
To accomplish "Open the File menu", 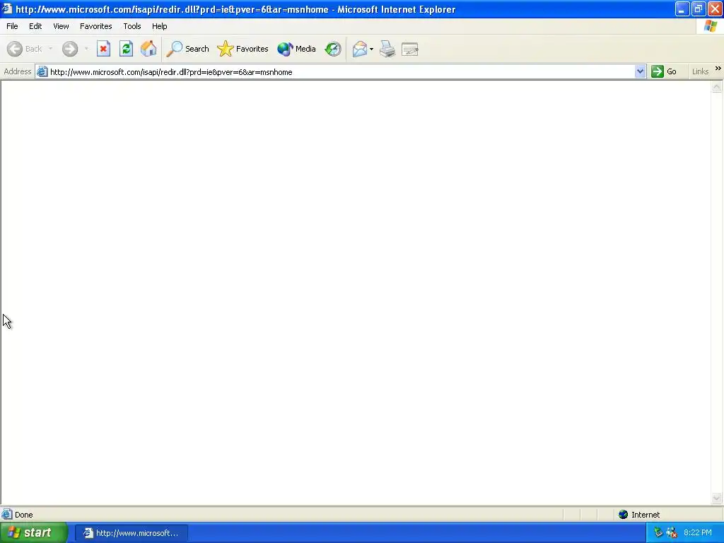I will point(13,26).
